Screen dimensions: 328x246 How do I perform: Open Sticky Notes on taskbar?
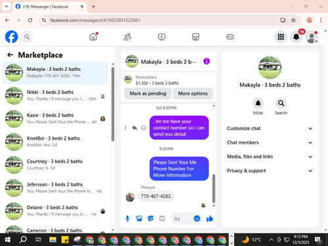pos(65,240)
